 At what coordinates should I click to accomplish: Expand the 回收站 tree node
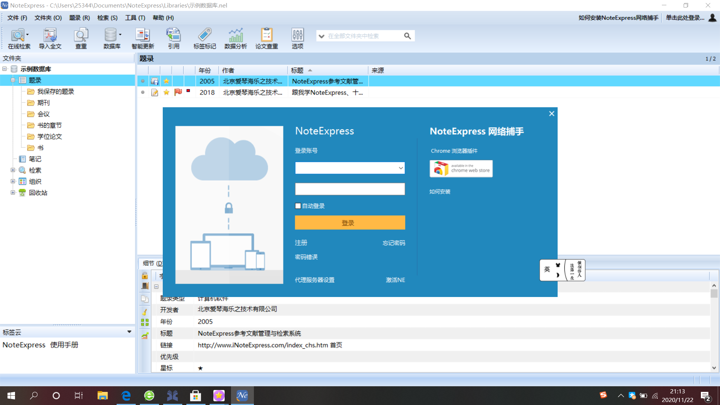pyautogui.click(x=13, y=193)
